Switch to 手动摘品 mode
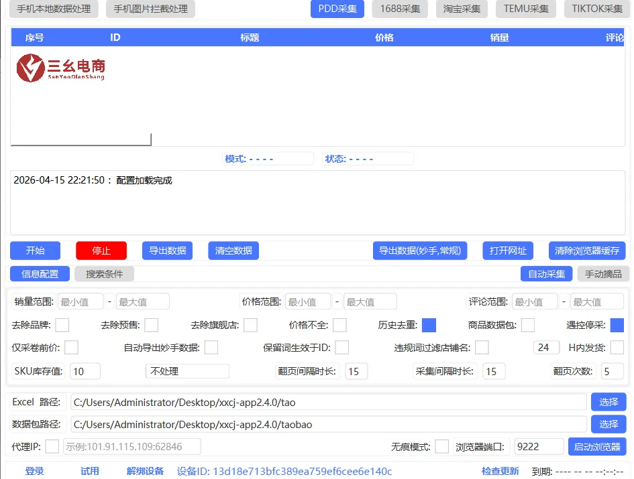Viewport: 634px width, 479px height. click(x=603, y=274)
